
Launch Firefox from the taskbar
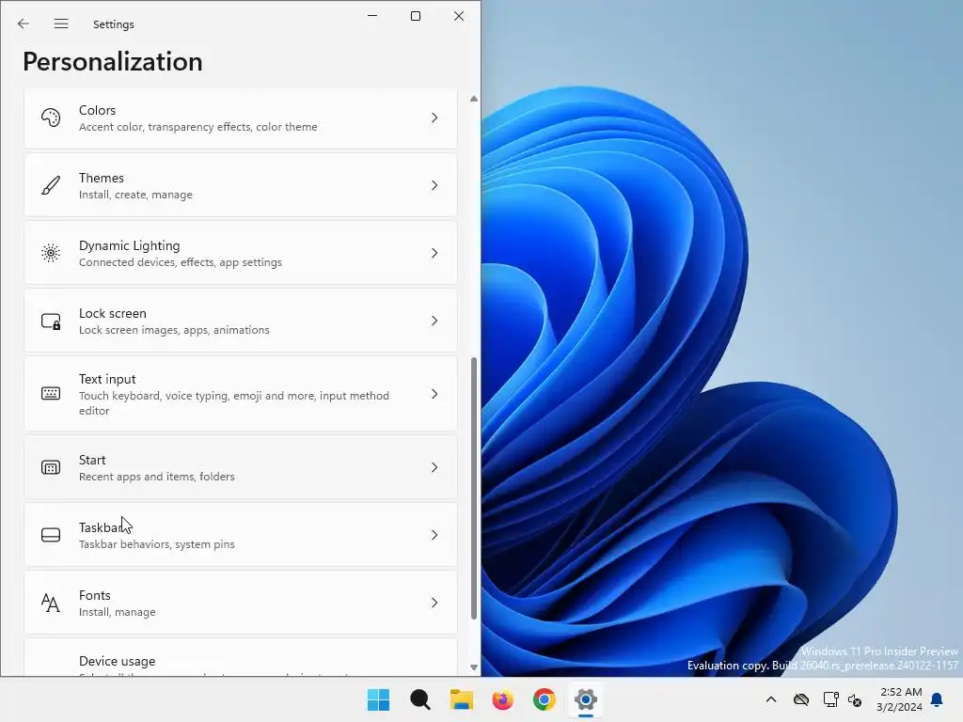click(x=503, y=699)
